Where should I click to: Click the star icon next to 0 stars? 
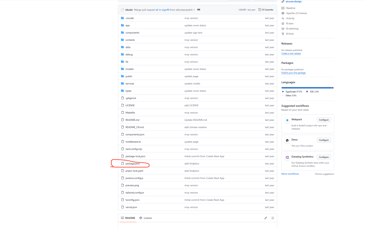[x=283, y=24]
